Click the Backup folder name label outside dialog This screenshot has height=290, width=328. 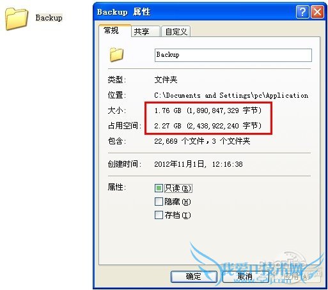[x=49, y=18]
